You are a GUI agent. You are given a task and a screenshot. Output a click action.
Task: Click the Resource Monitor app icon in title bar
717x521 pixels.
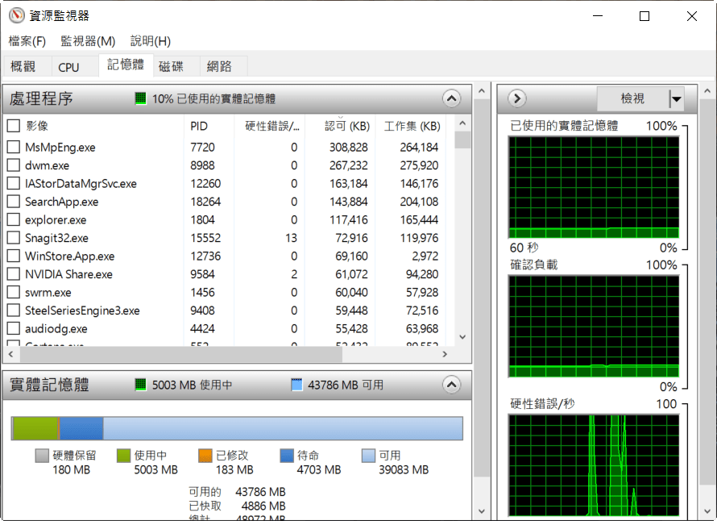16,16
